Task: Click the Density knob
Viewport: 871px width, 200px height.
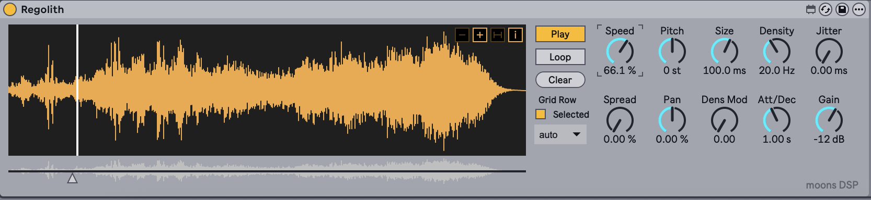Action: tap(776, 51)
